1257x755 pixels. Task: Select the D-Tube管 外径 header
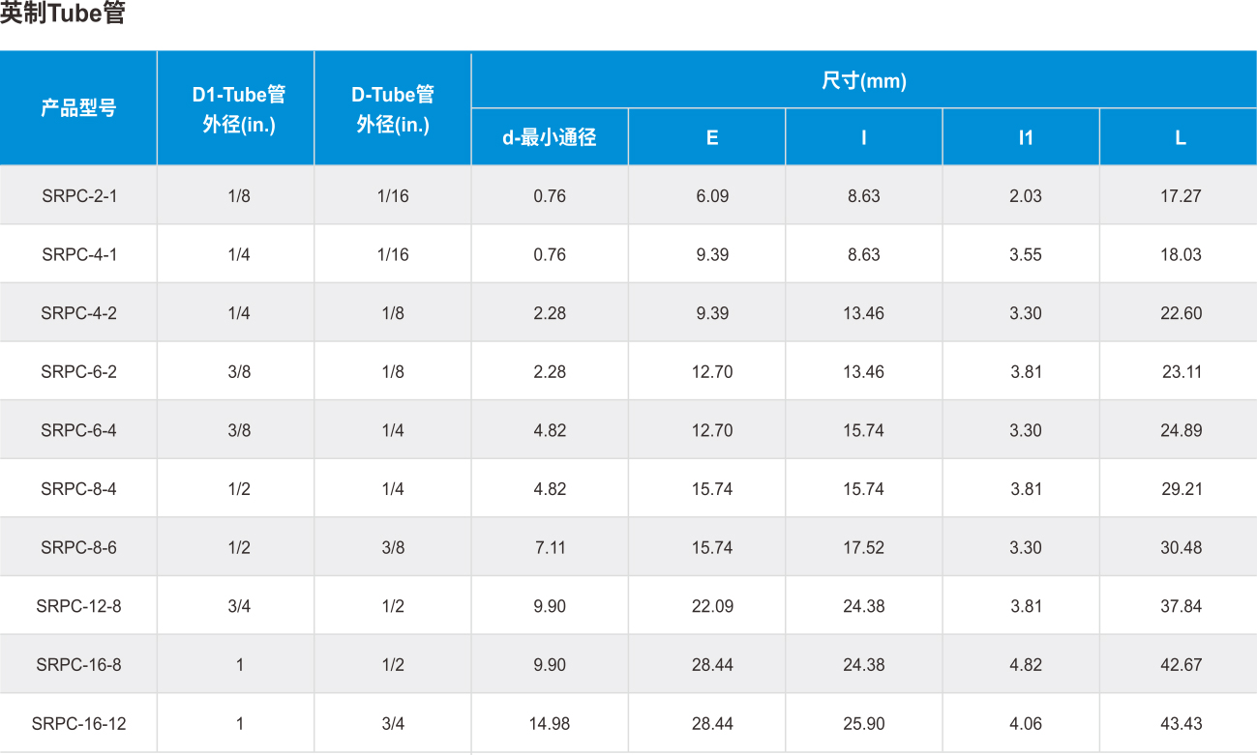(x=393, y=109)
